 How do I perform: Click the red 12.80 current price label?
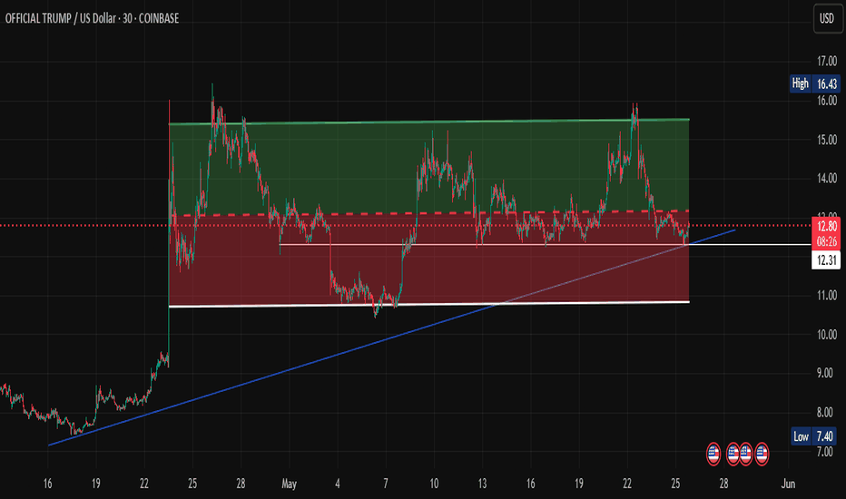point(826,226)
